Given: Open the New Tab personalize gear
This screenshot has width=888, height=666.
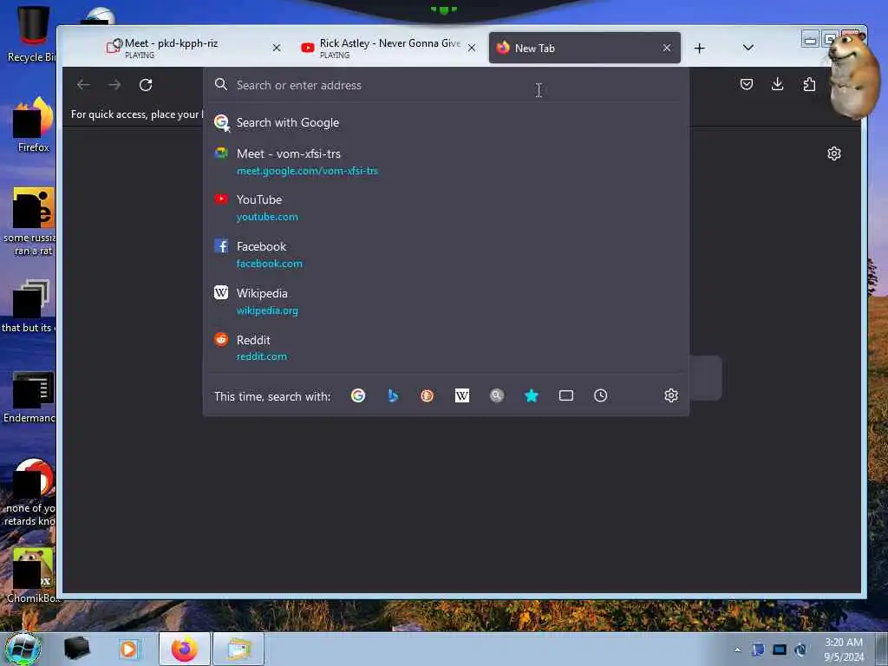Looking at the screenshot, I should 833,153.
